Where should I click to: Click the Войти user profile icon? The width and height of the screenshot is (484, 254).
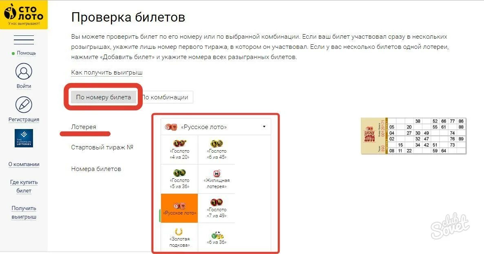(24, 72)
